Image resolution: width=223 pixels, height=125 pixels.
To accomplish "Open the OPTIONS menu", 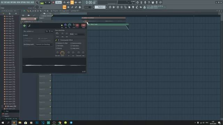I will (x=23, y=2).
